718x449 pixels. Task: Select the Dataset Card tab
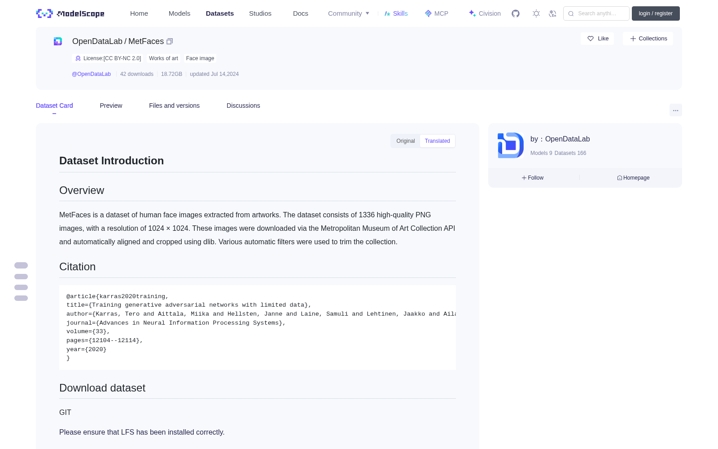point(54,106)
